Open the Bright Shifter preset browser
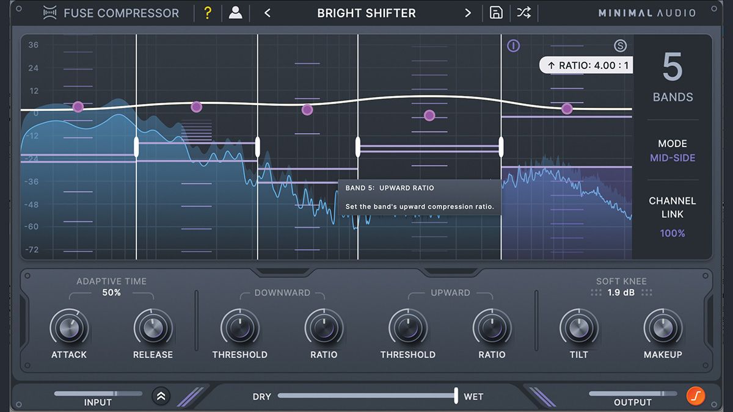This screenshot has height=412, width=733. [x=366, y=12]
